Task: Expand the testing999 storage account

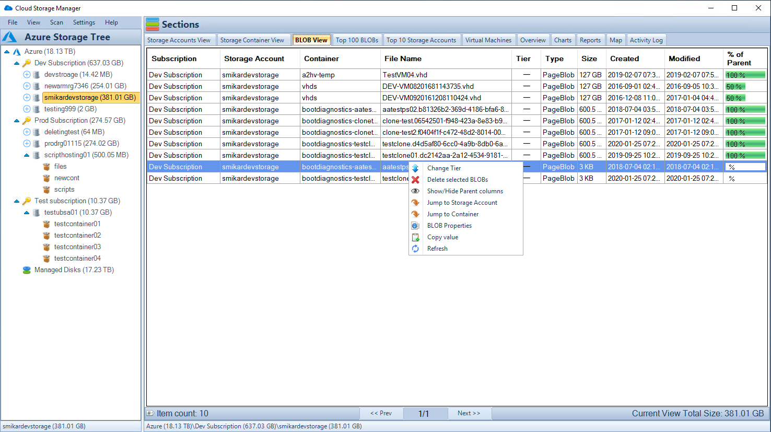Action: click(x=27, y=109)
